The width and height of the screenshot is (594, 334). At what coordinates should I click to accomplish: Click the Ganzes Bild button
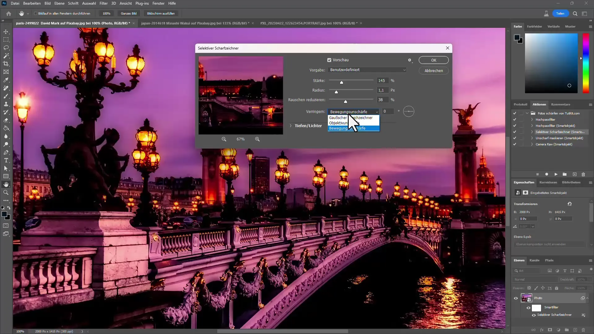pyautogui.click(x=129, y=13)
